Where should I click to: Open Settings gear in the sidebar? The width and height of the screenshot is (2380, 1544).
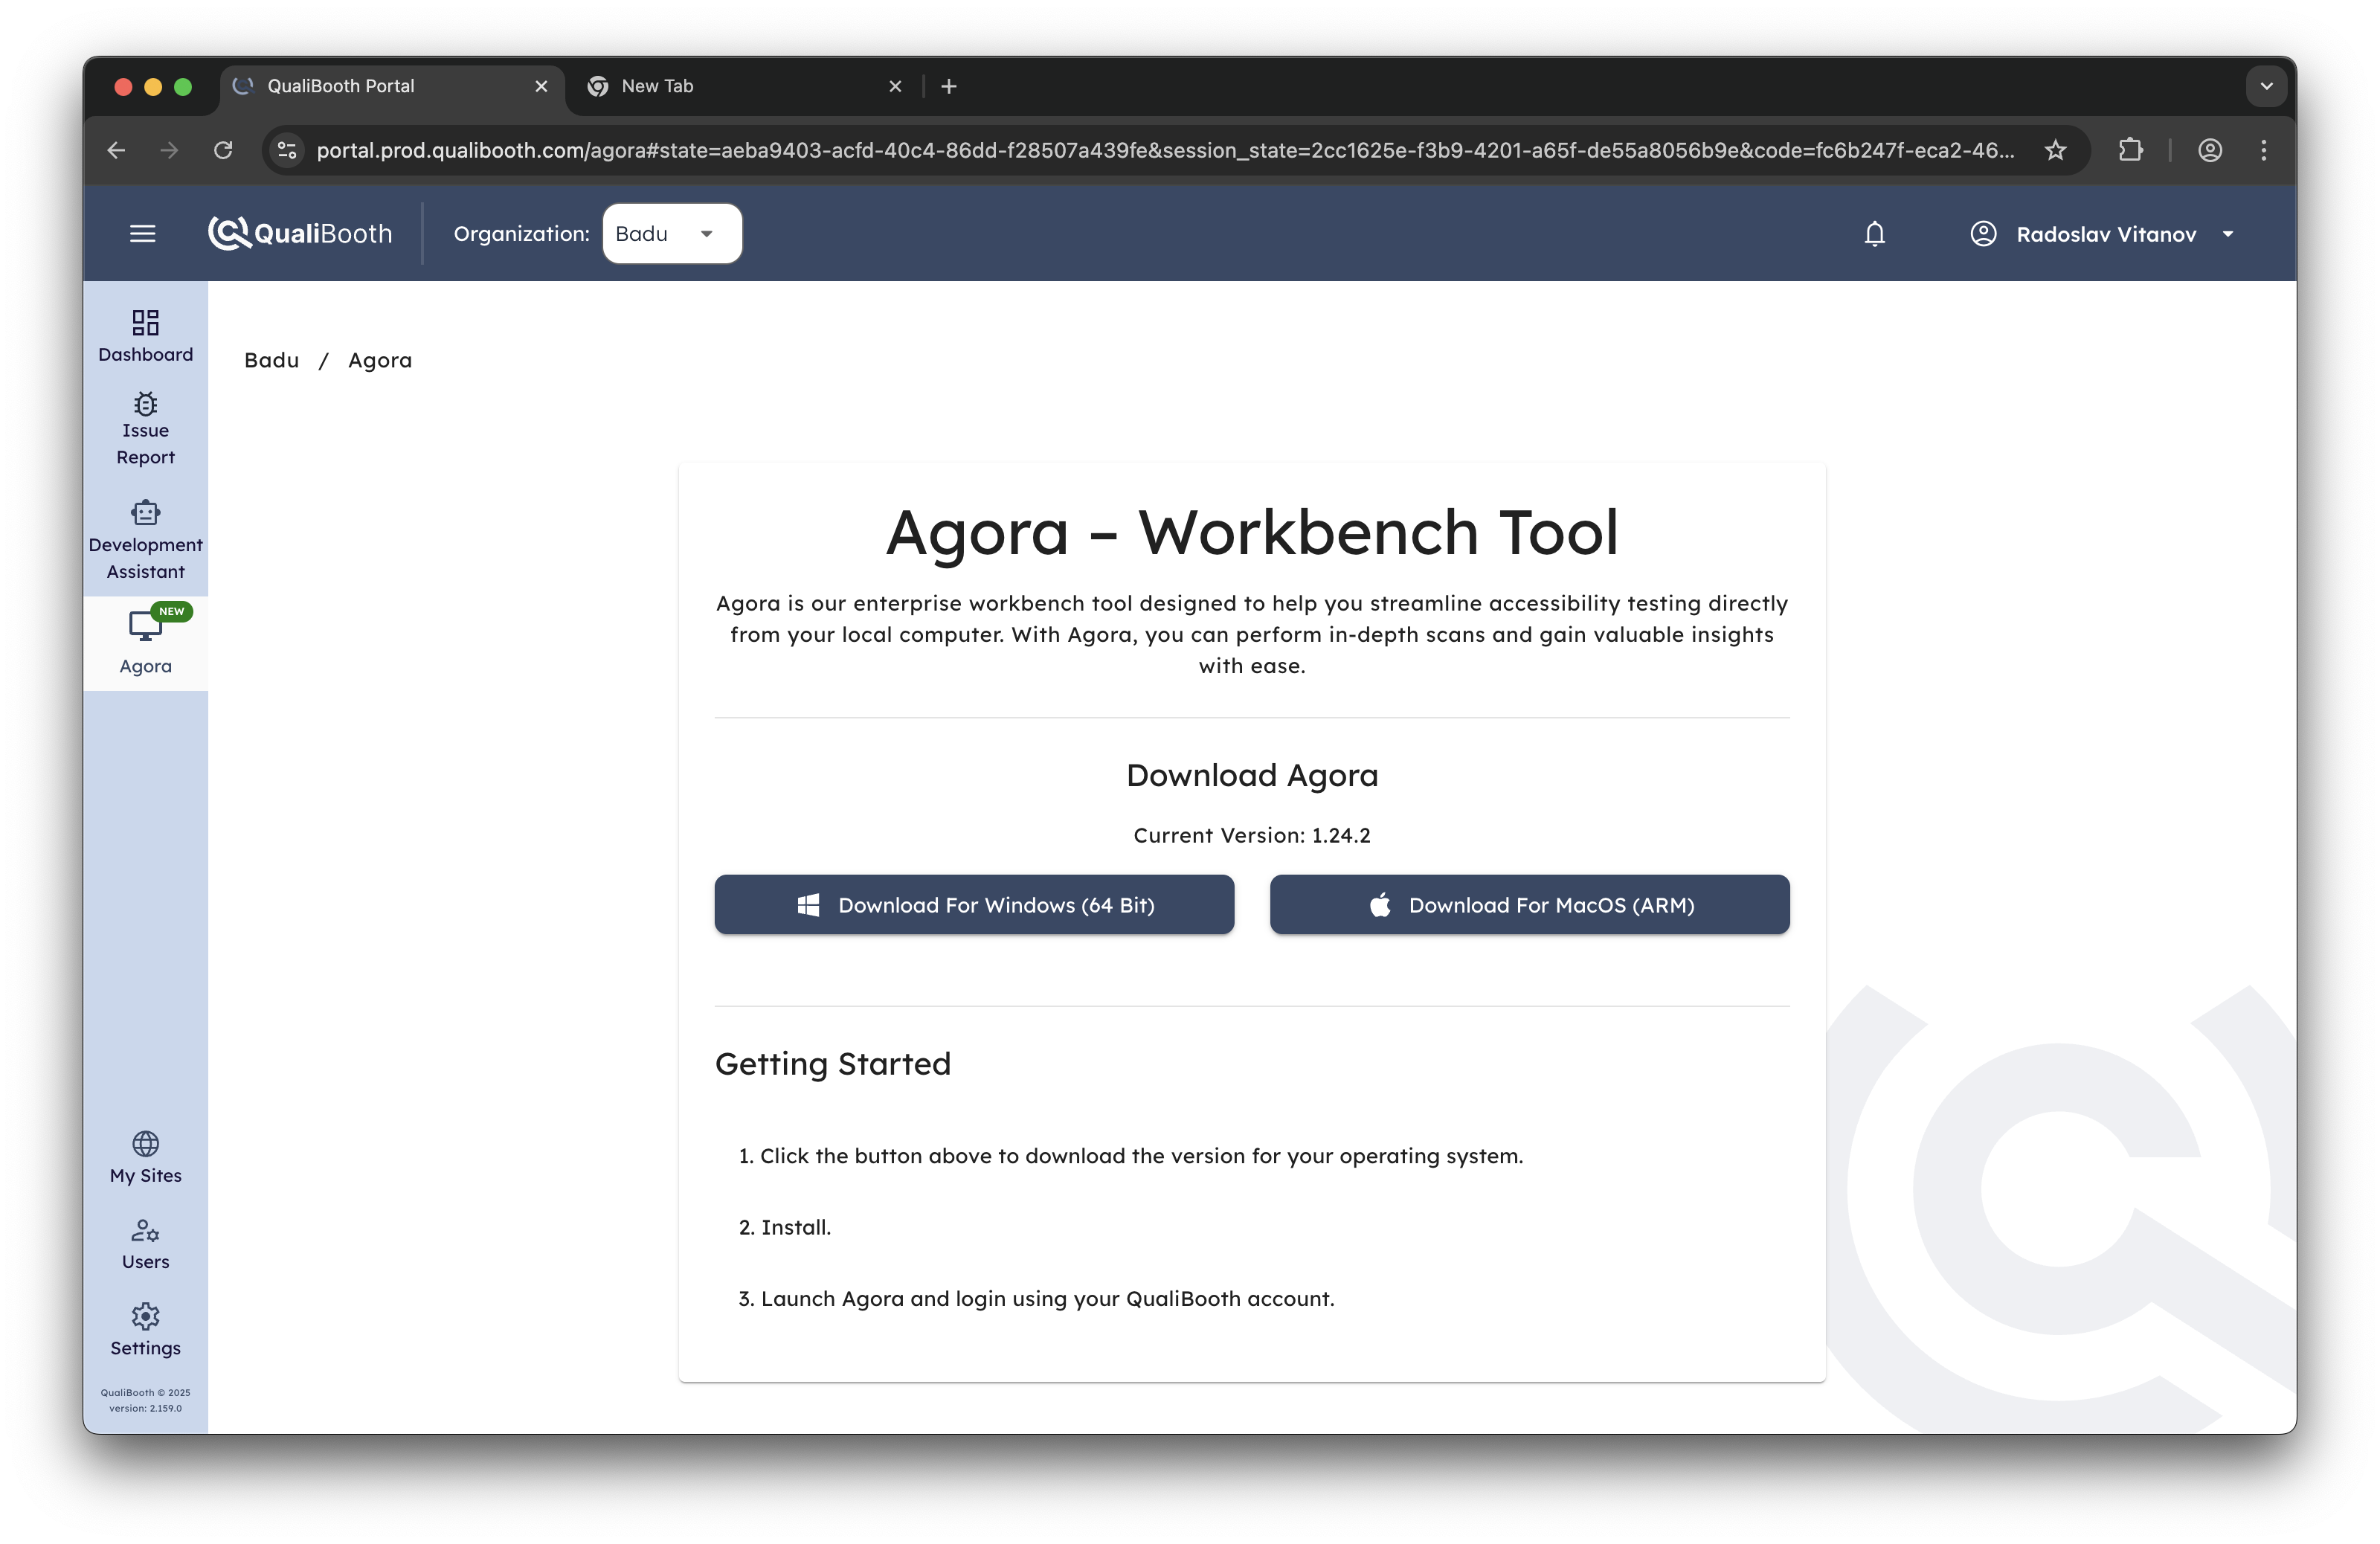[x=145, y=1330]
